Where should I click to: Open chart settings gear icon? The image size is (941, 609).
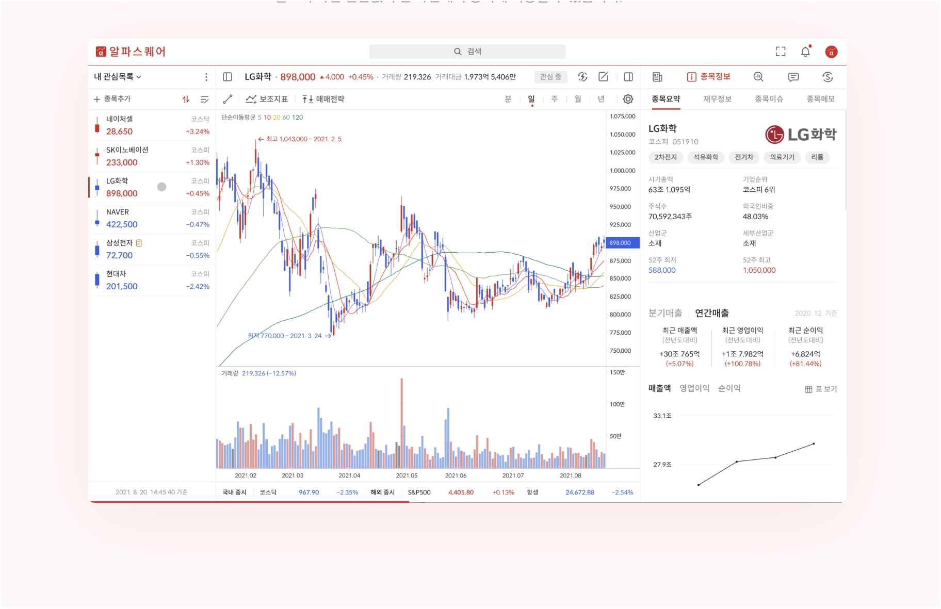(x=628, y=99)
